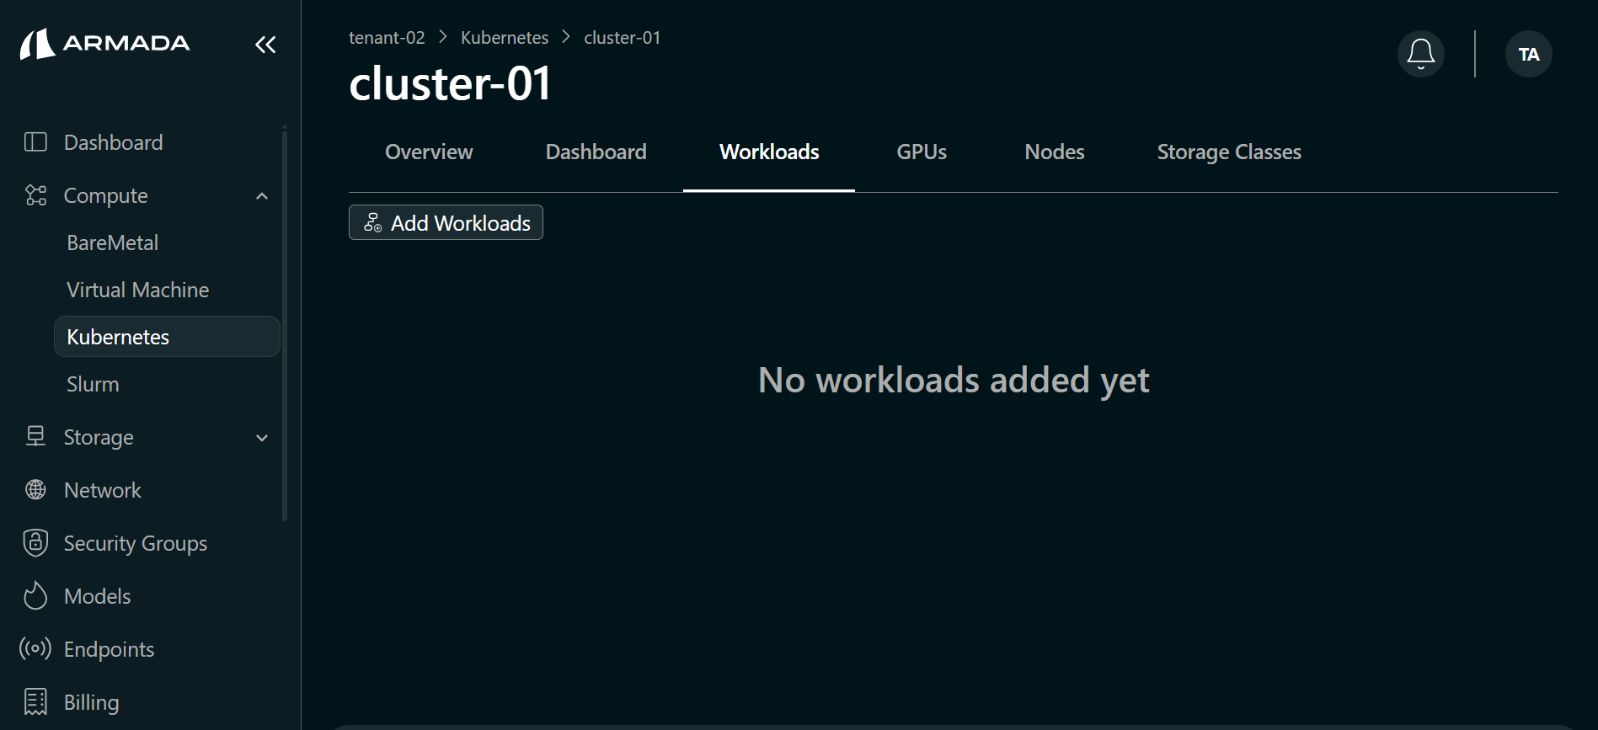Click the Armada logo
Viewport: 1598px width, 730px height.
(x=105, y=44)
